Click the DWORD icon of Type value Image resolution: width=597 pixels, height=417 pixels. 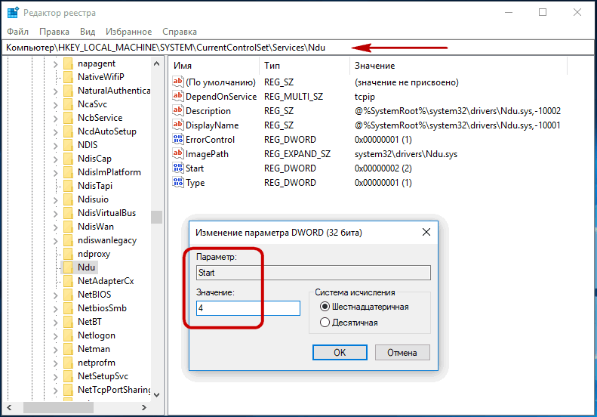(178, 182)
